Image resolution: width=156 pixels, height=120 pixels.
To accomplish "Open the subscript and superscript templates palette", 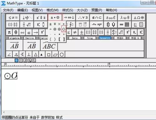I will coord(41,25).
